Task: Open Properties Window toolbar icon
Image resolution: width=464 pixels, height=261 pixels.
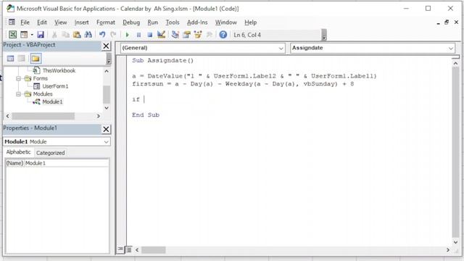Action: point(186,35)
